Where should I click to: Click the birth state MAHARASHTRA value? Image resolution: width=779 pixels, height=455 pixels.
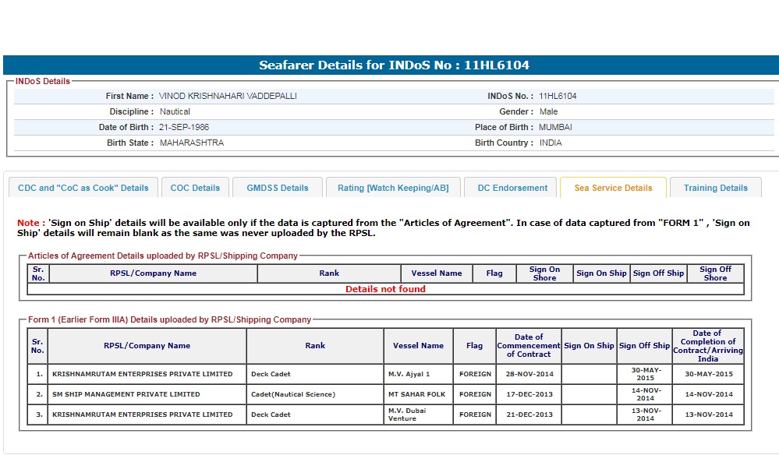192,143
